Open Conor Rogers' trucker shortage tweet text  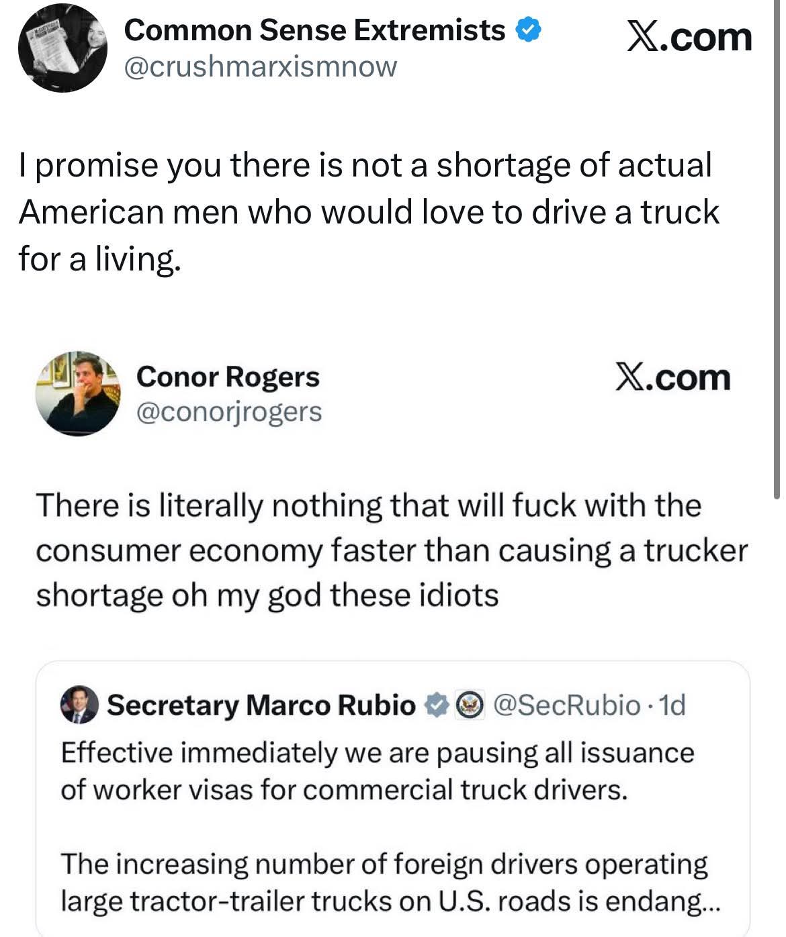coord(392,550)
